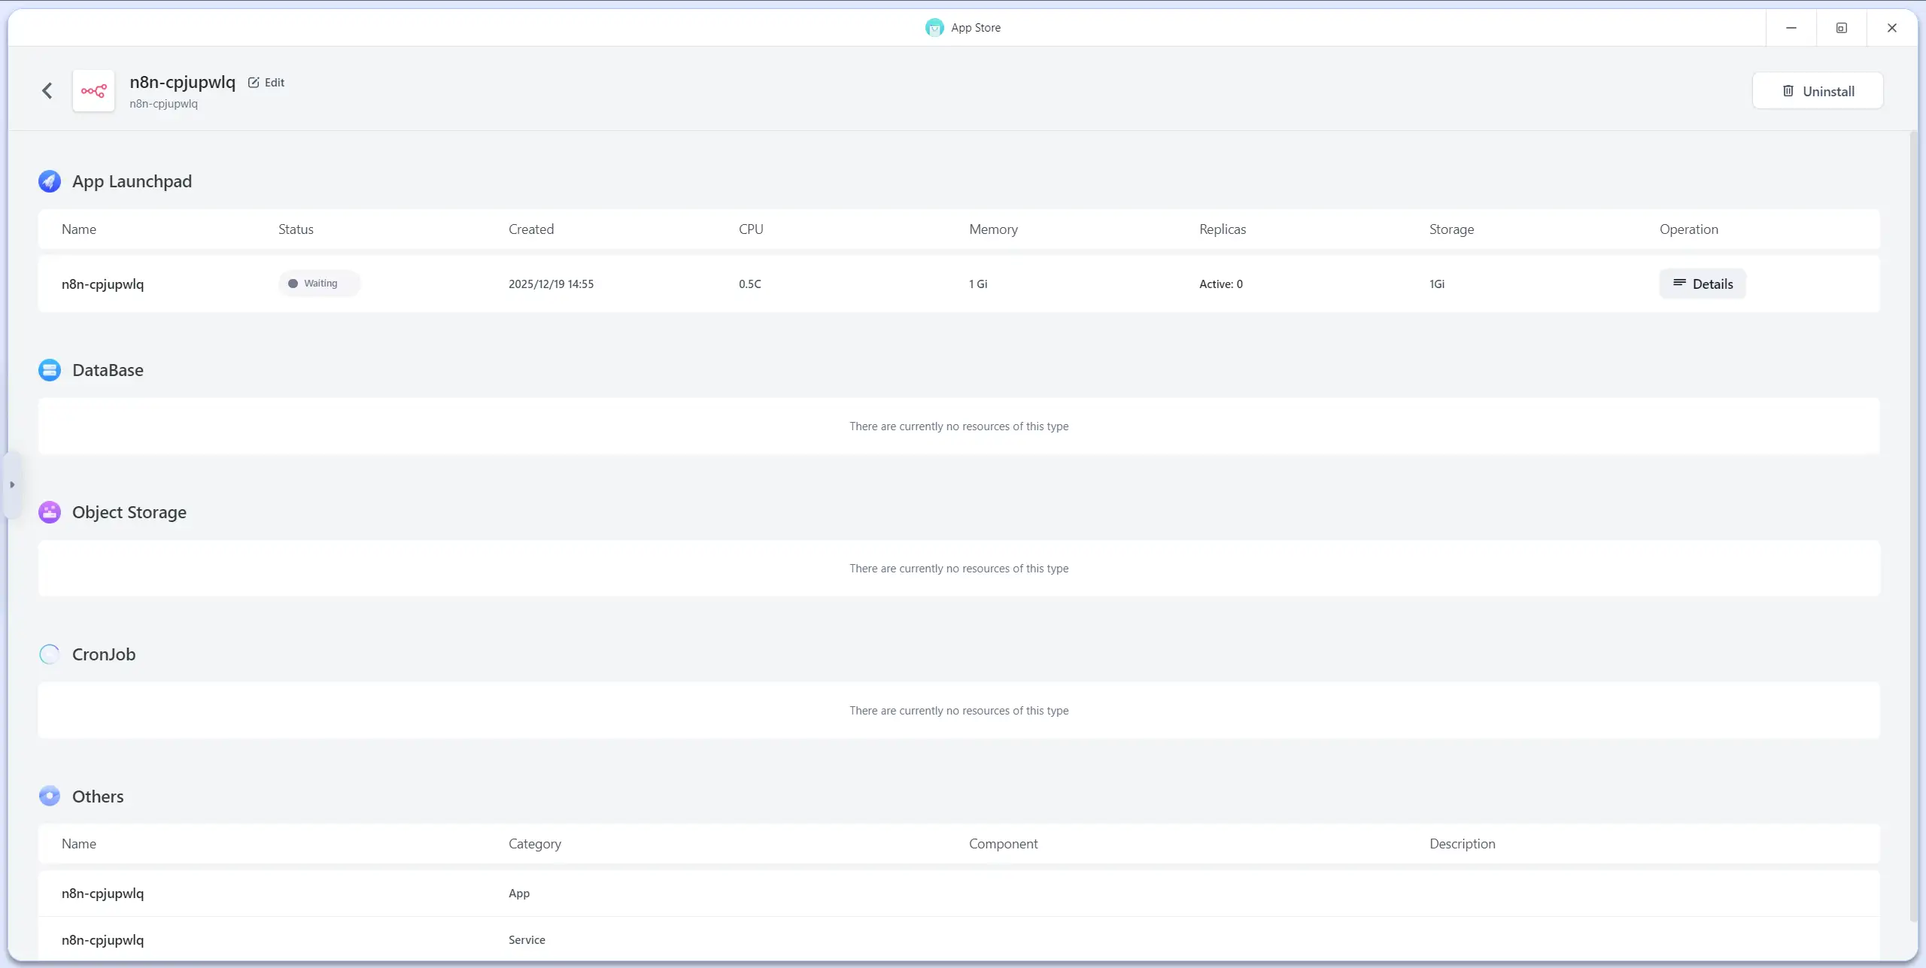Viewport: 1926px width, 968px height.
Task: Click the Others section icon
Action: [50, 797]
